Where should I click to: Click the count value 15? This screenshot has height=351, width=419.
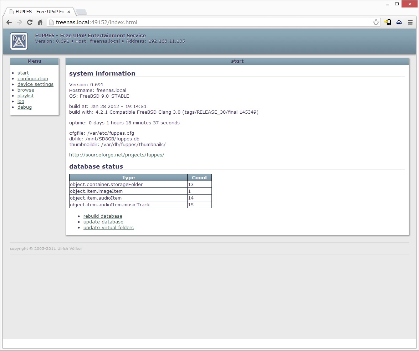191,205
